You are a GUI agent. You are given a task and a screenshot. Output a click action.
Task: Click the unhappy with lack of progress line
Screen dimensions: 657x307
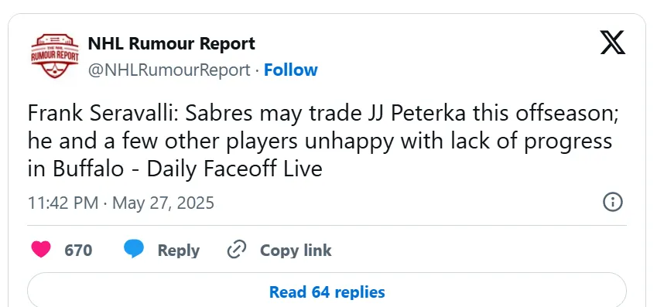(x=458, y=142)
